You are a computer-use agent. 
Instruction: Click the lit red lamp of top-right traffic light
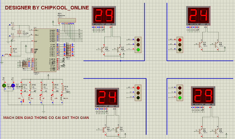180,40
